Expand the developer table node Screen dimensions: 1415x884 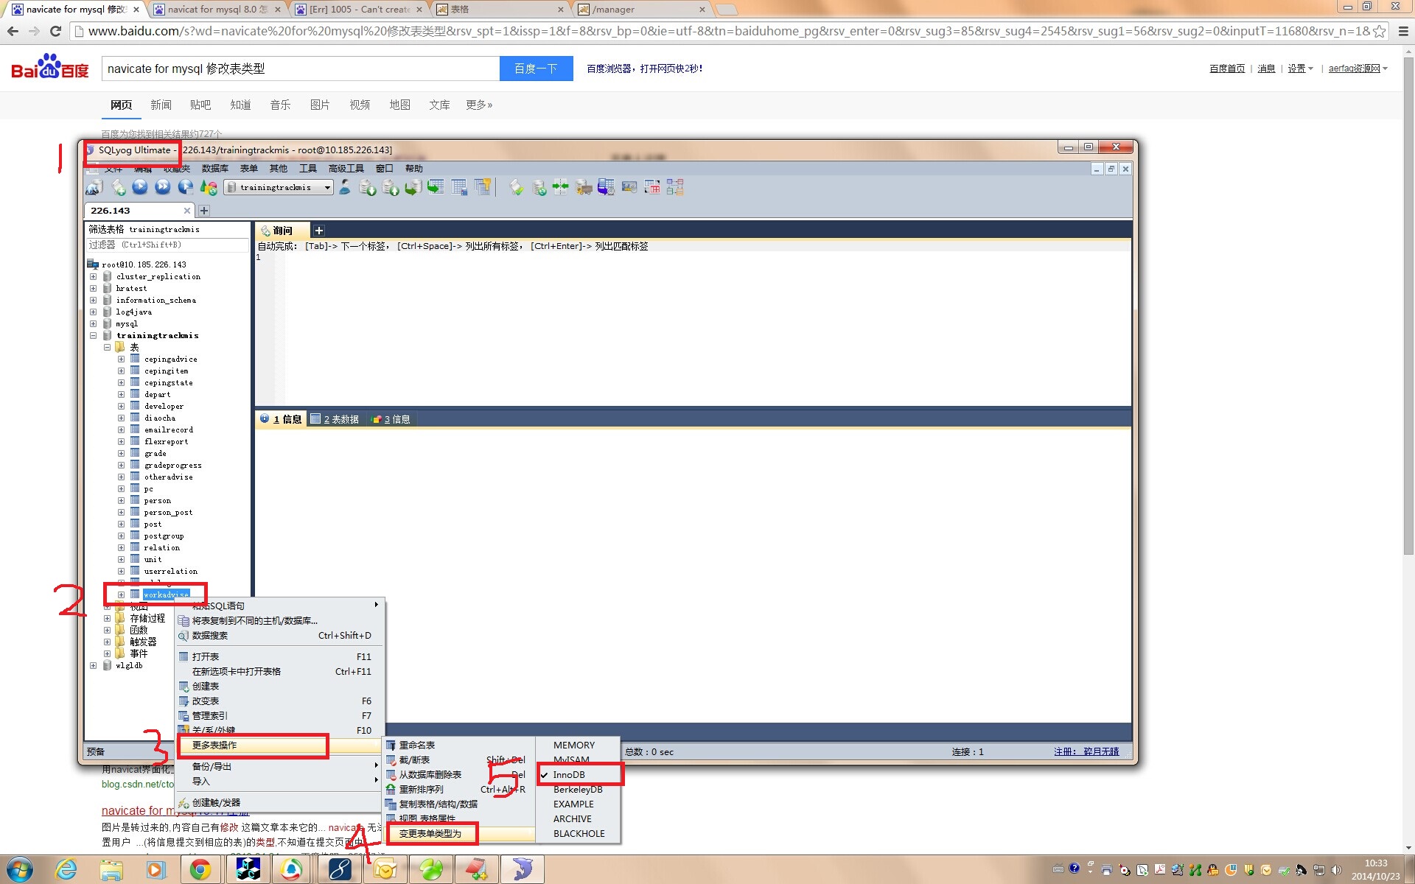pos(122,407)
